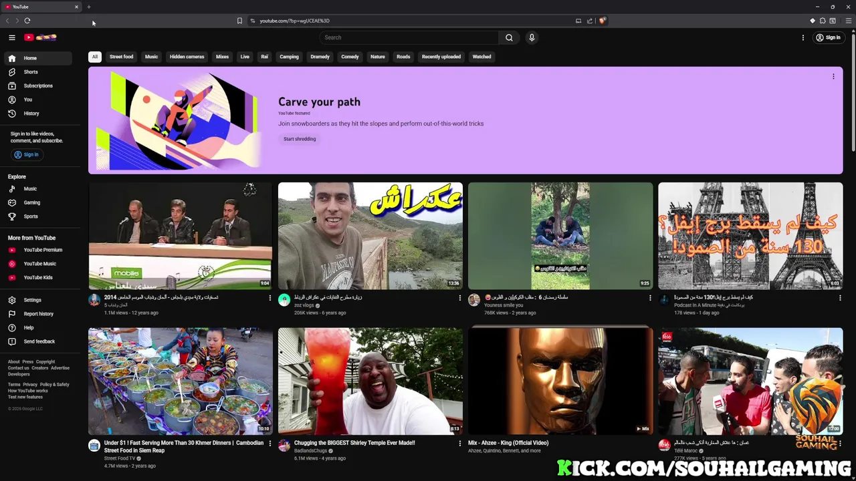The image size is (856, 481).
Task: Reload the page with the browser refresh icon
Action: (x=27, y=21)
